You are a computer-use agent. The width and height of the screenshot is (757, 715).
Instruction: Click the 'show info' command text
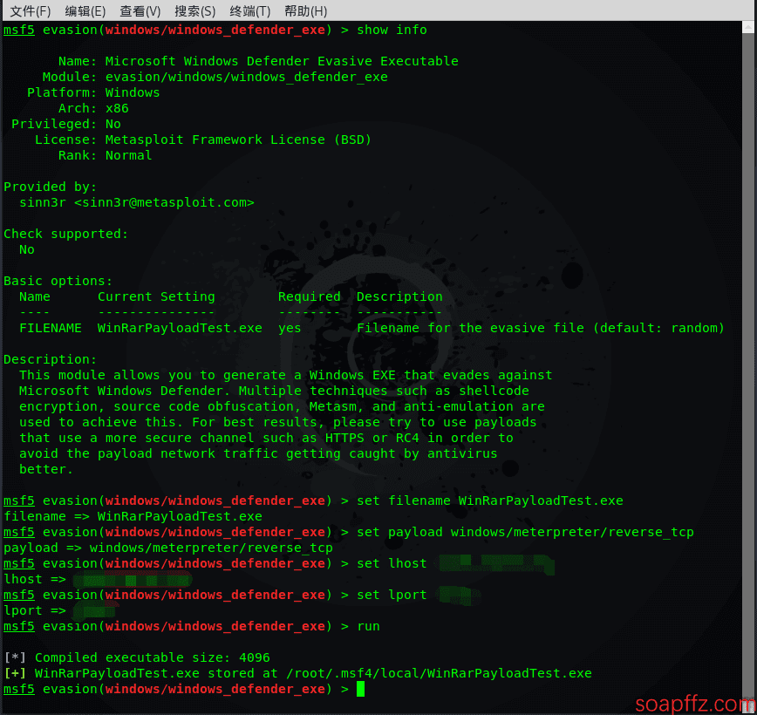point(392,30)
